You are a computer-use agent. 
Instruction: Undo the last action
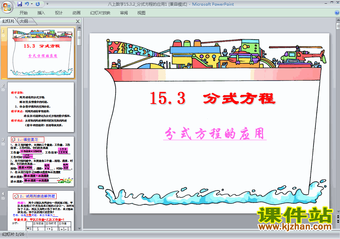pos(27,4)
